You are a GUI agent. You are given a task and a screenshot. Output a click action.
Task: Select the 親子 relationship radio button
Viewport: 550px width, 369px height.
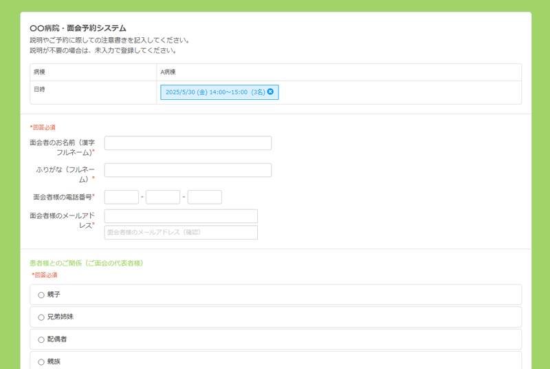(41, 295)
